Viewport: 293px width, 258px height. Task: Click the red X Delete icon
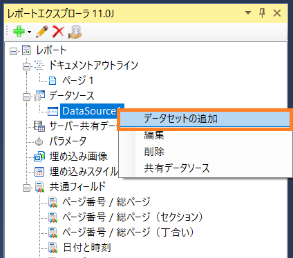coord(58,31)
